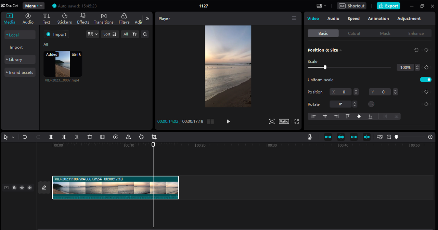Click the timeline zoom slider handle
Screen dimensions: 438x230
point(396,137)
